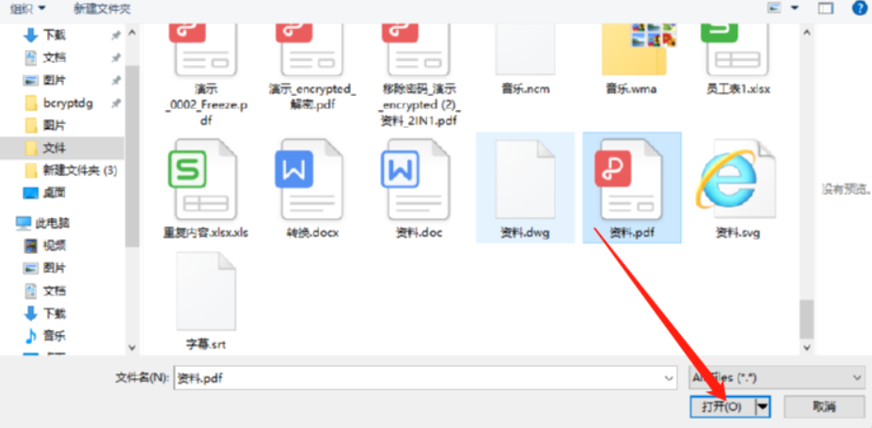Click navigation pane scrollbar up arrow

(x=132, y=33)
